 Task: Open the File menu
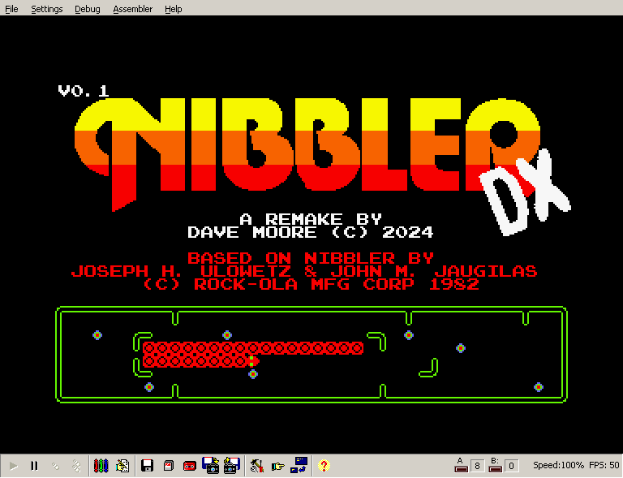[11, 9]
